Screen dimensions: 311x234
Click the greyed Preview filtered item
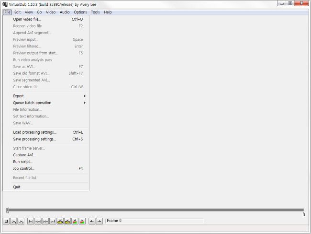[46, 47]
